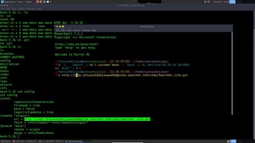Click the 'logallrefupdates = true' line
255x143 pixels.
point(34,112)
